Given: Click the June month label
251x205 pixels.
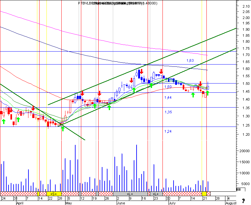Looking at the screenshot, I should [x=121, y=203].
